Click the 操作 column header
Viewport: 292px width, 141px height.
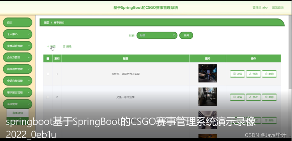click(x=253, y=59)
